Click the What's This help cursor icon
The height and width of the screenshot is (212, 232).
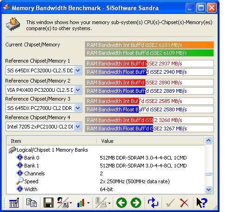pos(202,203)
